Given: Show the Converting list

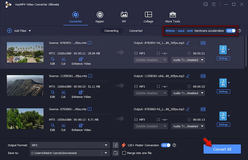Looking at the screenshot, I should click(111, 31).
